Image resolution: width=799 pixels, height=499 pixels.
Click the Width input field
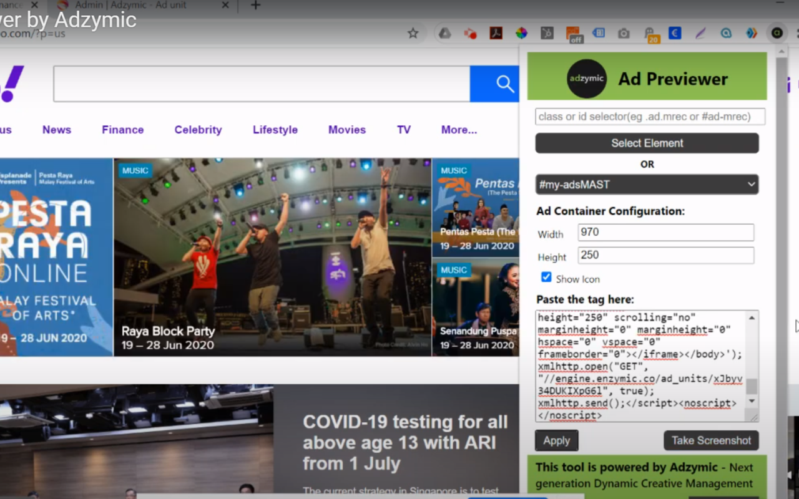pos(665,232)
